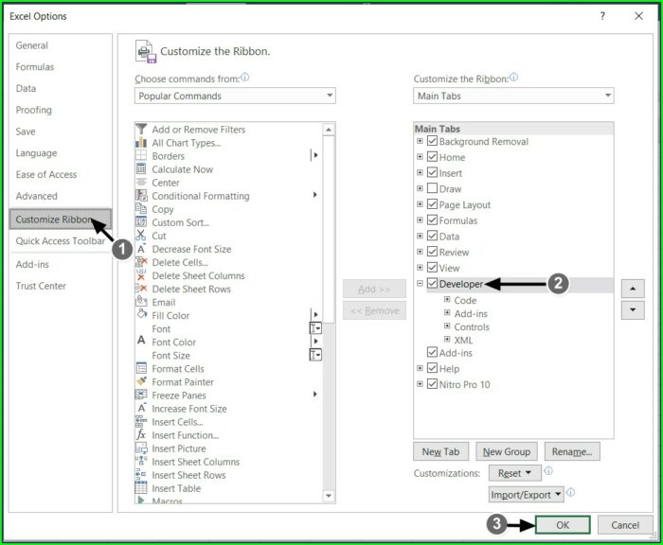Expand the Code group under Developer

tap(447, 300)
